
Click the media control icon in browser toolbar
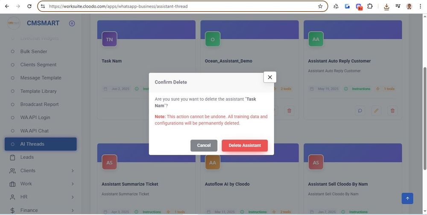pos(398,6)
